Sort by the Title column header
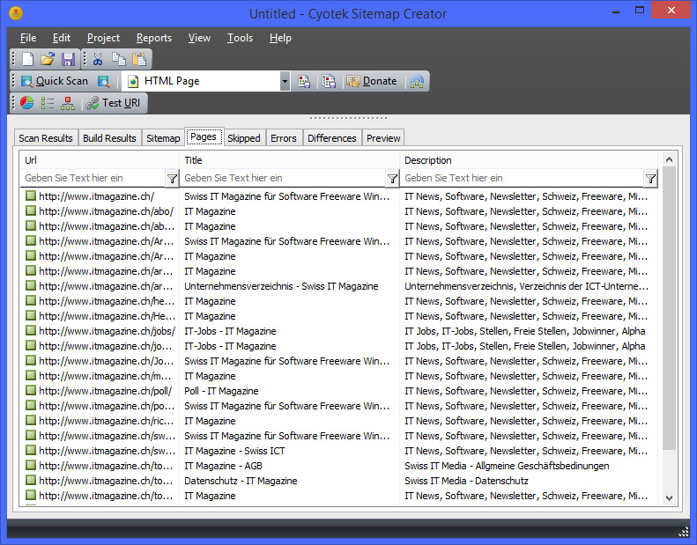Screen dimensions: 697x545 coord(289,160)
